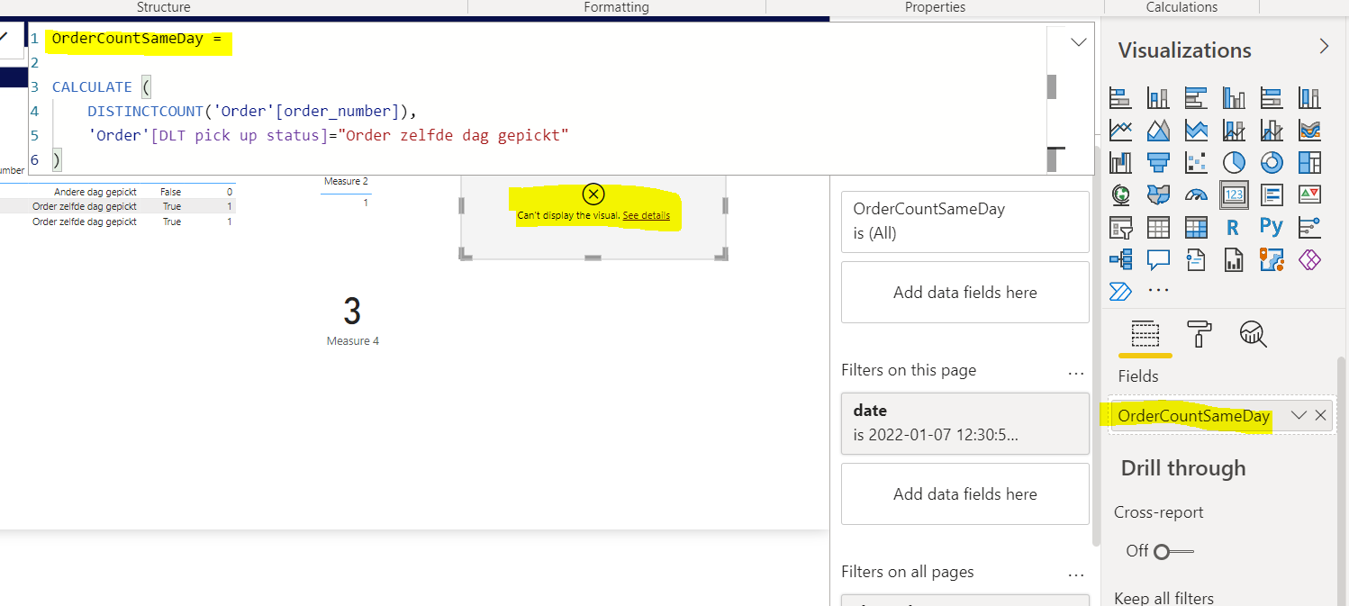Choose the Ribbon chart visual
The width and height of the screenshot is (1349, 606).
pyautogui.click(x=1309, y=130)
